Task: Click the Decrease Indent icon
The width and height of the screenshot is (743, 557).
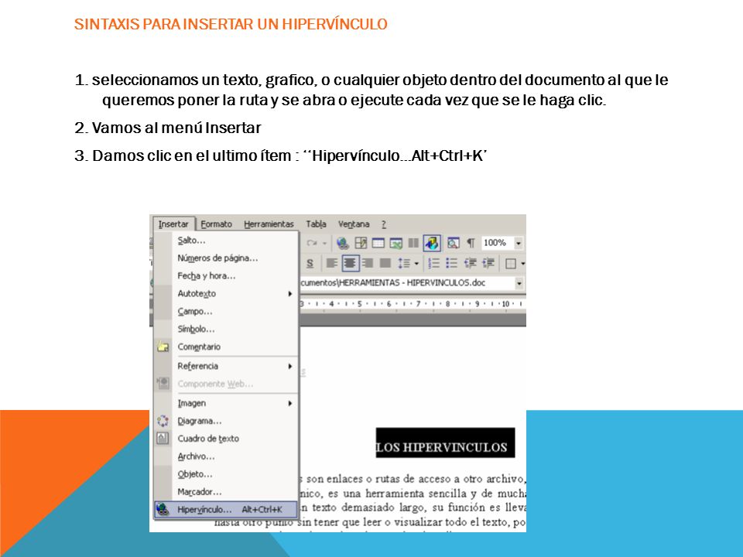Action: (470, 263)
